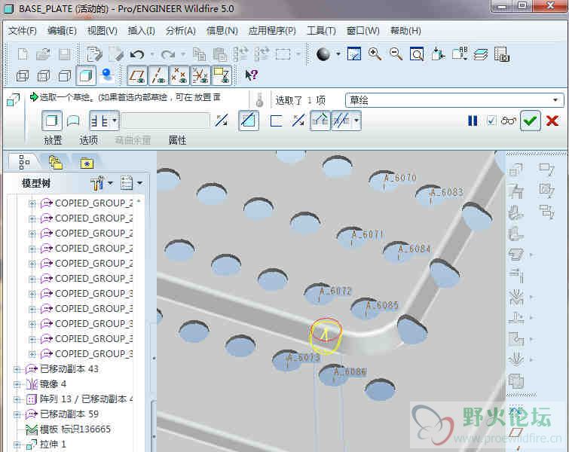Click the first sheet-metal wall icon in right toolbar
Screen dimensions: 569x452
point(515,169)
